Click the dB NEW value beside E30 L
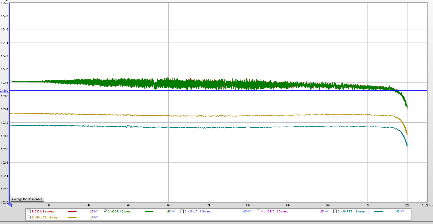Image resolution: width=433 pixels, height=224 pixels. click(94, 211)
